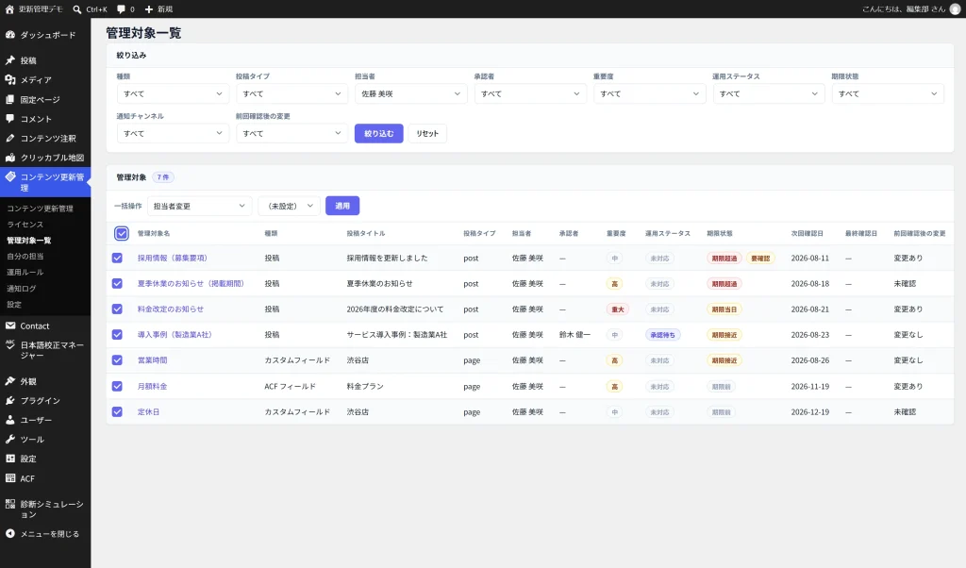The height and width of the screenshot is (568, 966).
Task: Click the メディア icon in sidebar
Action: tap(10, 79)
